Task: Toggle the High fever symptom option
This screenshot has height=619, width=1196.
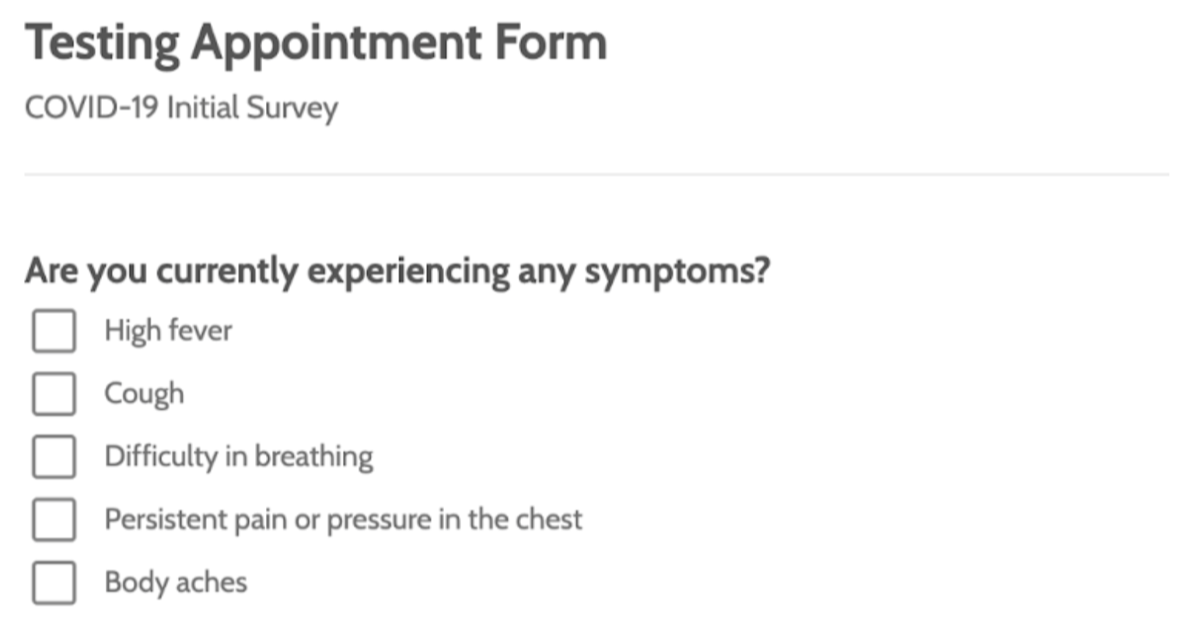Action: (53, 330)
